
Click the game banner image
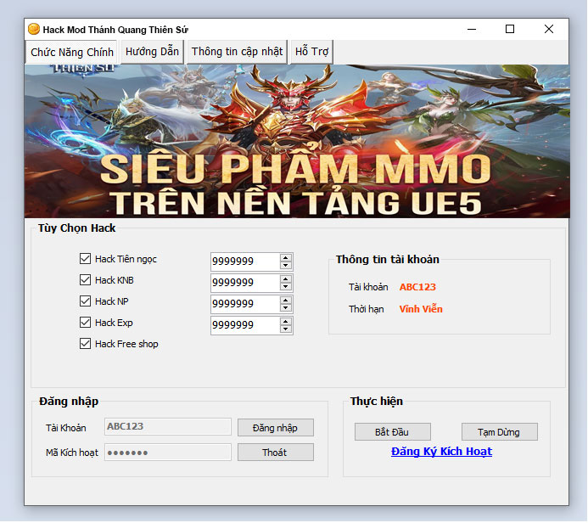(297, 141)
